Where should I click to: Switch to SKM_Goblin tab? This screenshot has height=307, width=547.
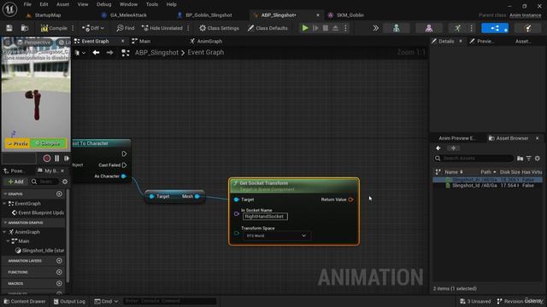pos(350,15)
